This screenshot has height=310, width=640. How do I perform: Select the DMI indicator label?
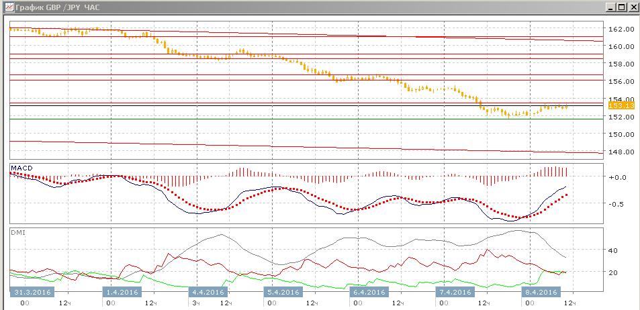(x=17, y=231)
